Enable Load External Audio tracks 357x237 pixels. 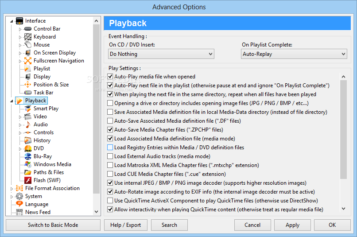pos(110,156)
